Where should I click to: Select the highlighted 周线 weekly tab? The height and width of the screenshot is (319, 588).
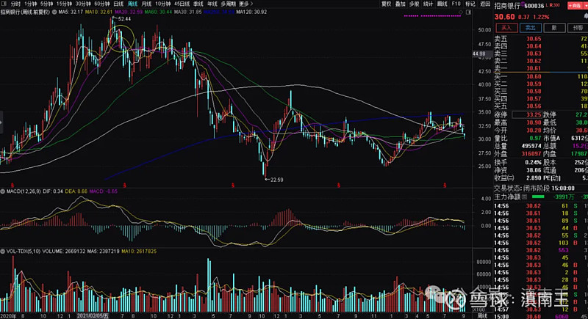pyautogui.click(x=133, y=4)
